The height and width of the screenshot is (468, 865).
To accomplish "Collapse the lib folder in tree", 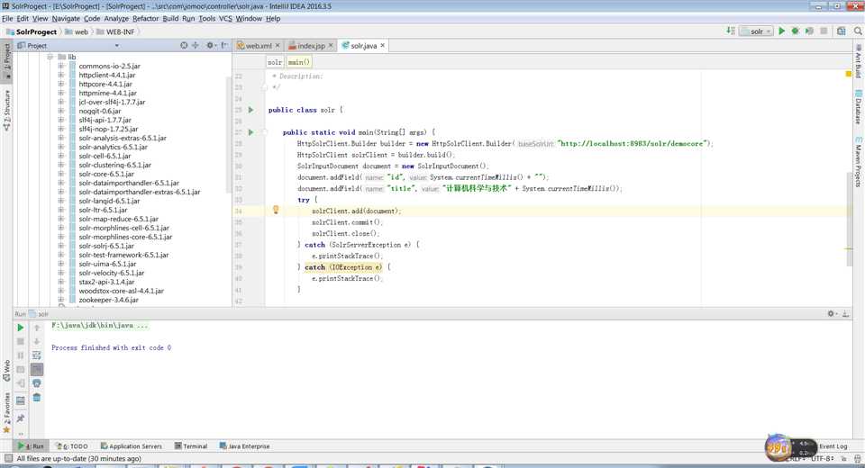I will pyautogui.click(x=50, y=57).
